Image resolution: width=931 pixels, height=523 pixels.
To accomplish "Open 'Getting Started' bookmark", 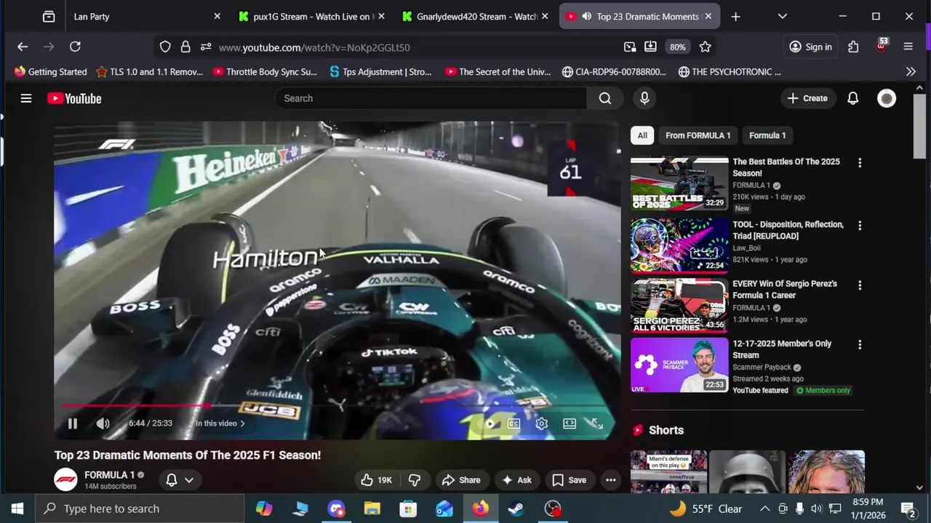I will pos(50,71).
